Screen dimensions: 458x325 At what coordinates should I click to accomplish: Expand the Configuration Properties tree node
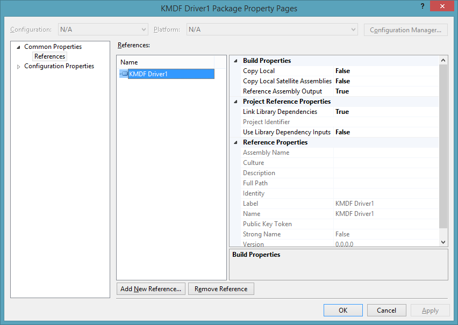pyautogui.click(x=18, y=66)
